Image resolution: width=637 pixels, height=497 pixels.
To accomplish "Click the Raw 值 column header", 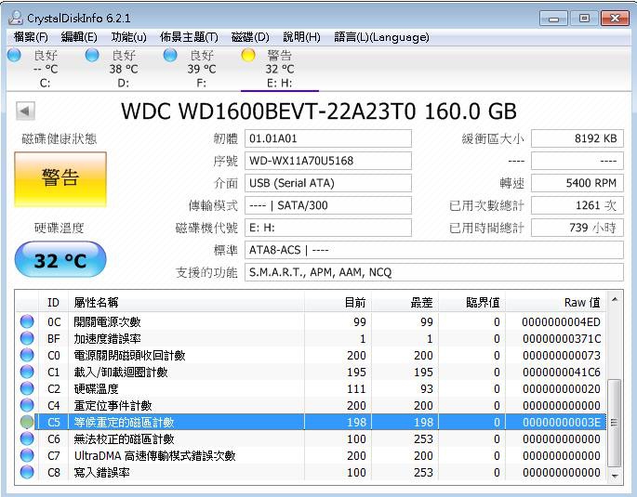I will coord(556,302).
